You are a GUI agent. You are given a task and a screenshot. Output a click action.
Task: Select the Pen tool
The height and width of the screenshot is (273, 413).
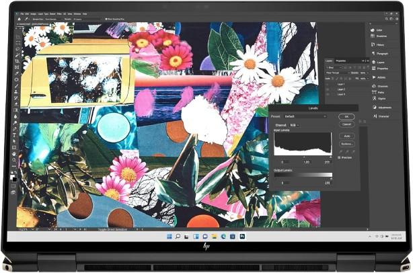coord(15,128)
